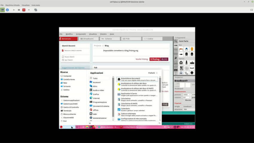Pause the virtual machine
The image size is (254, 143).
click(x=19, y=10)
